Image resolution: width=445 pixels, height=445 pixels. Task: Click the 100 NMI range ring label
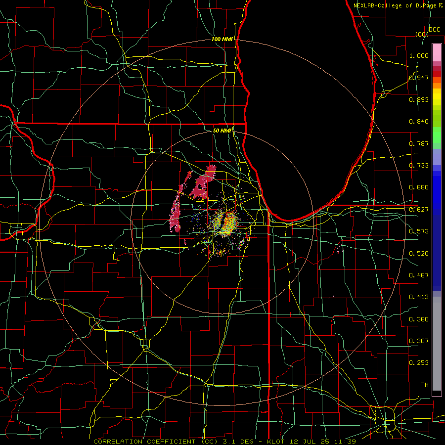[222, 39]
